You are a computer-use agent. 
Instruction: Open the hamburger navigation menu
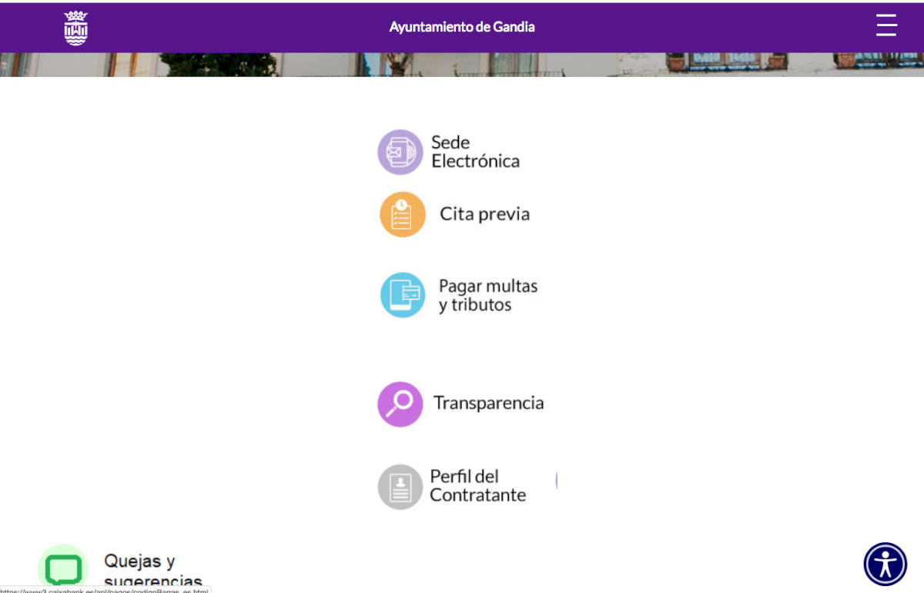coord(886,25)
